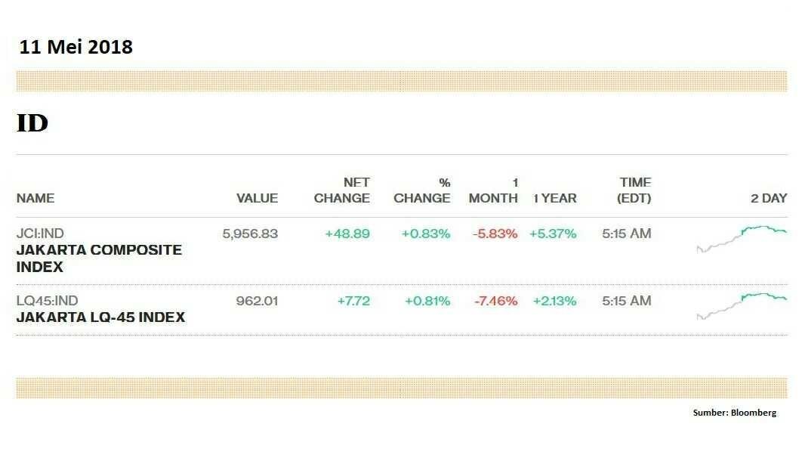
Task: Sort by the 1 YEAR column header
Action: 555,198
